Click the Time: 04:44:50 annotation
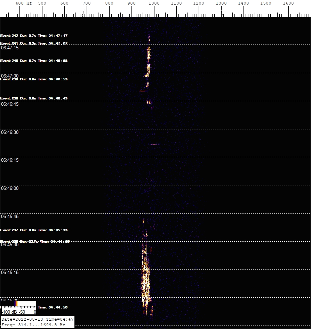Image resolution: width=311 pixels, height=329 pixels. click(x=53, y=307)
